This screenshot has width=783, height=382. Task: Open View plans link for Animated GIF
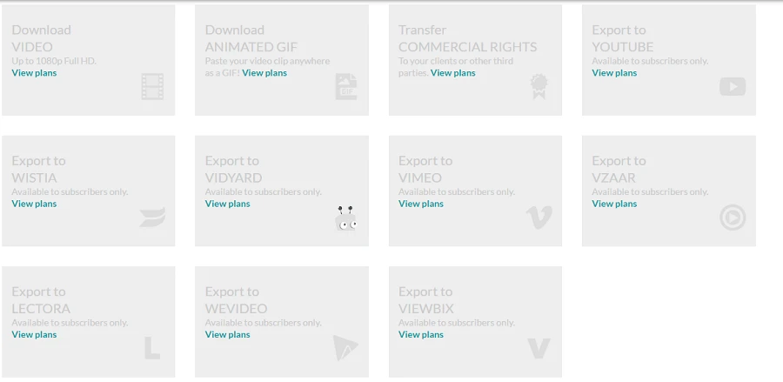coord(264,73)
